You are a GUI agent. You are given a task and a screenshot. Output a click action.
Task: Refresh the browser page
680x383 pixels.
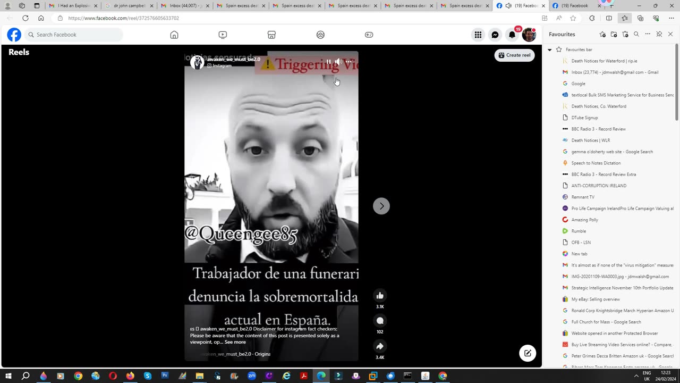click(x=25, y=18)
